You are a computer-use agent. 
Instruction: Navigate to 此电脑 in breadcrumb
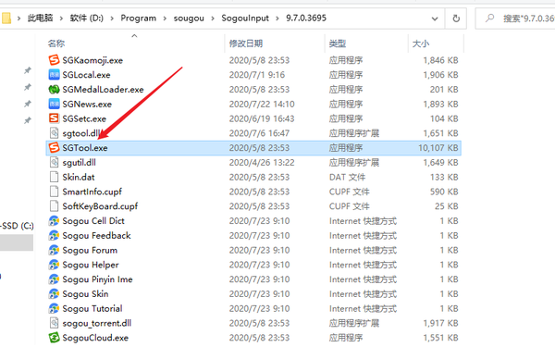pyautogui.click(x=40, y=19)
